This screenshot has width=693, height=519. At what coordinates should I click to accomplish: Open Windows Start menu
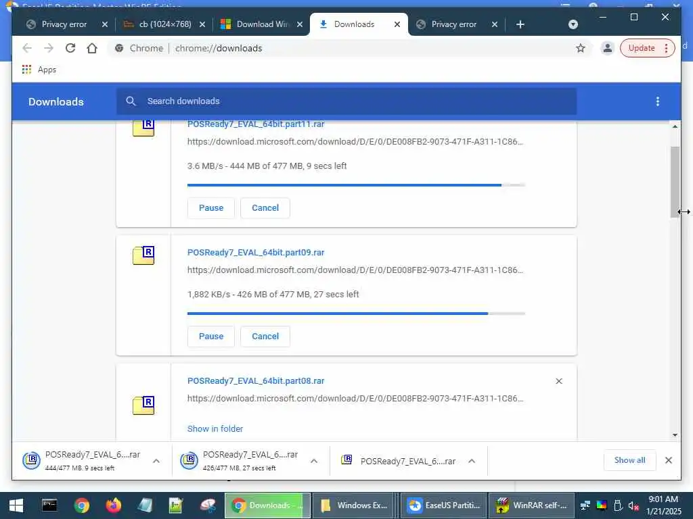pos(16,505)
